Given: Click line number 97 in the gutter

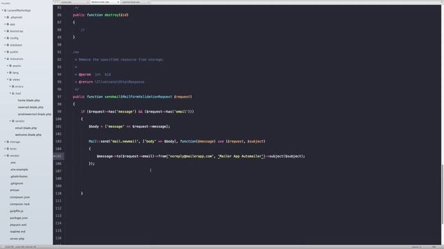Looking at the screenshot, I should pos(60,97).
